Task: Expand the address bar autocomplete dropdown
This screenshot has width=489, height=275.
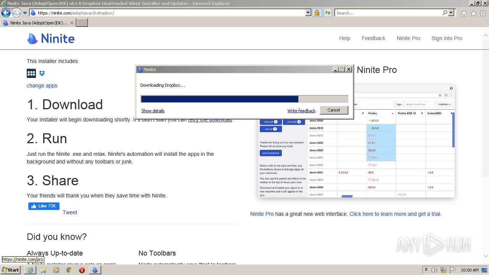Action: click(x=308, y=13)
